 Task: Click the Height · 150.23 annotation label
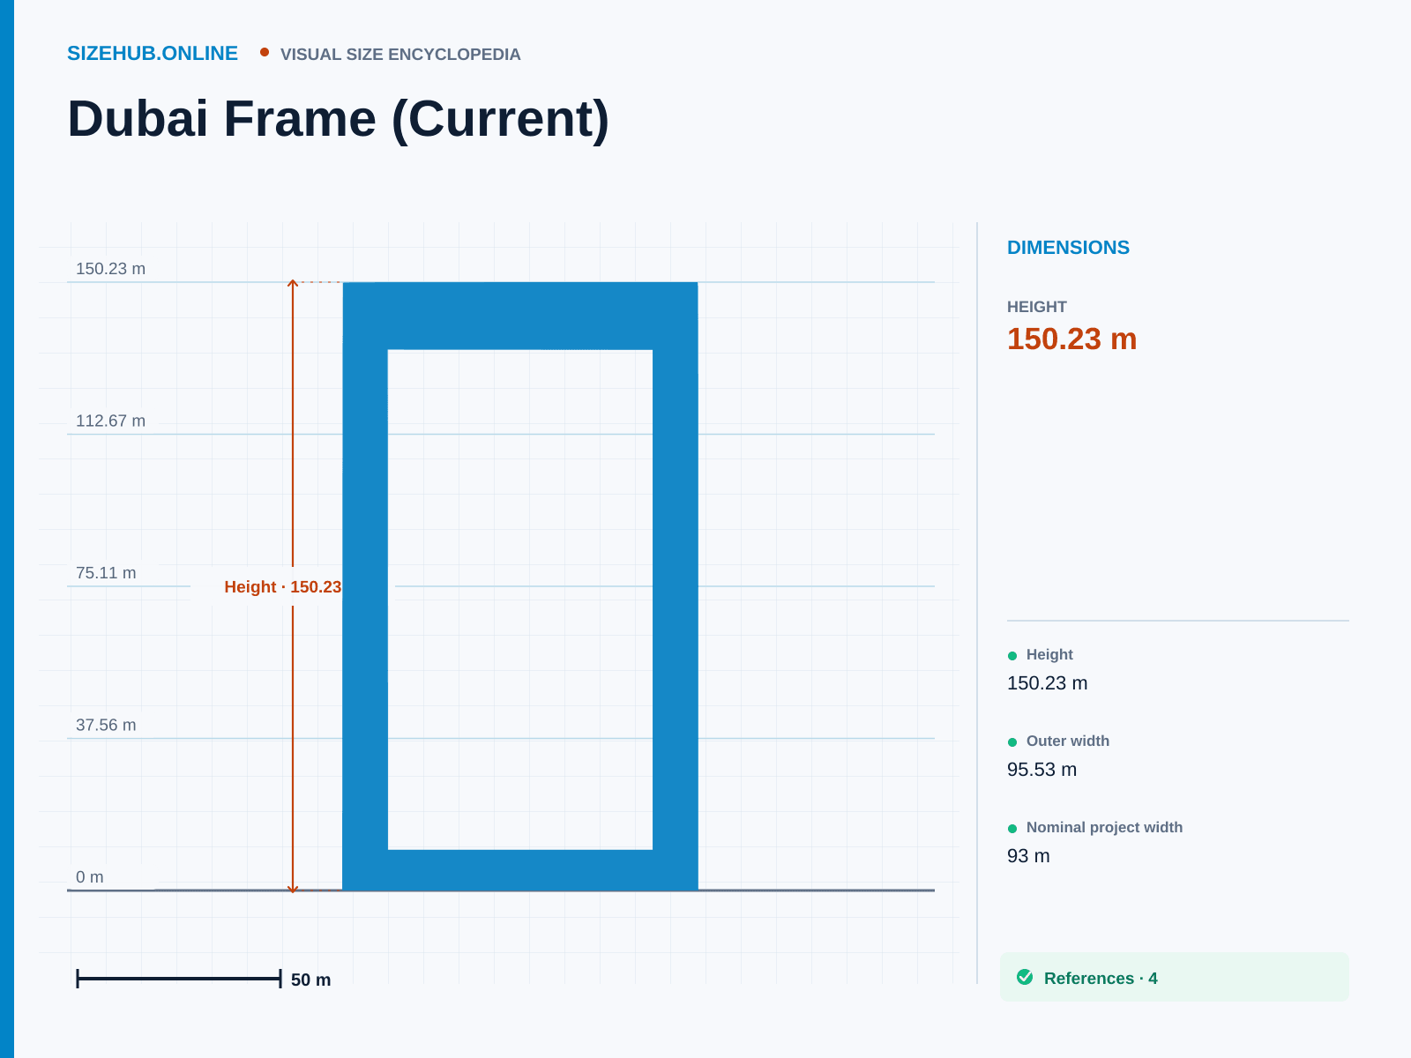(282, 587)
